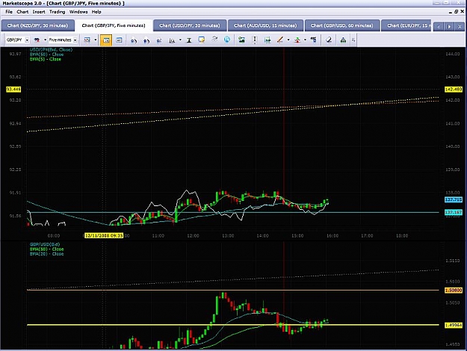Select the GBP/JPY Five minutes chart tab
The image size is (467, 351).
[x=114, y=25]
